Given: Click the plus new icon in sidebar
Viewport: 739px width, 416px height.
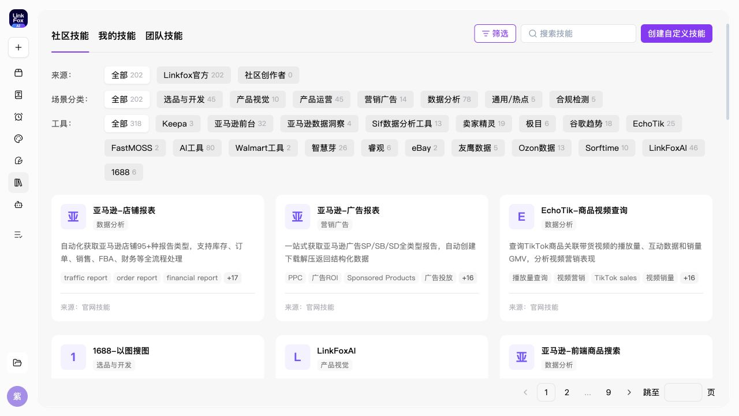Looking at the screenshot, I should point(18,47).
